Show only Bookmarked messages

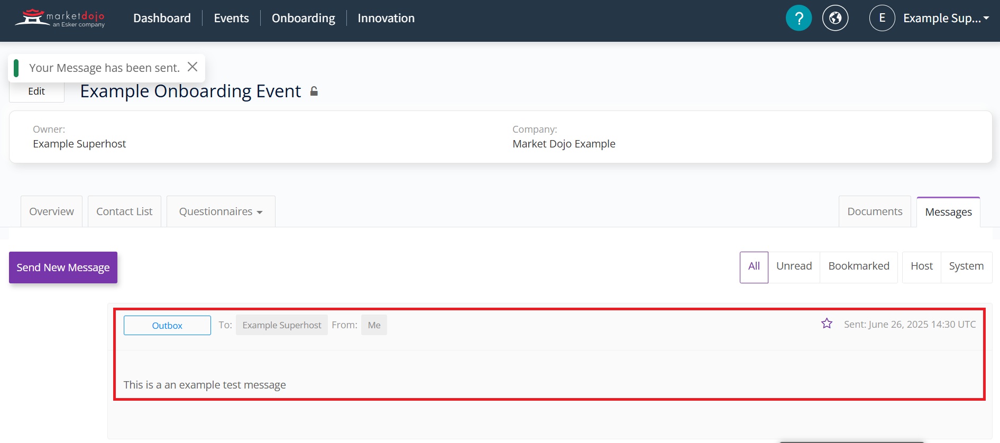(x=858, y=266)
